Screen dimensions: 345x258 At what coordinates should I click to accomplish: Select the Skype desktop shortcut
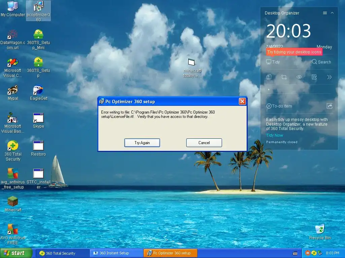tap(38, 121)
